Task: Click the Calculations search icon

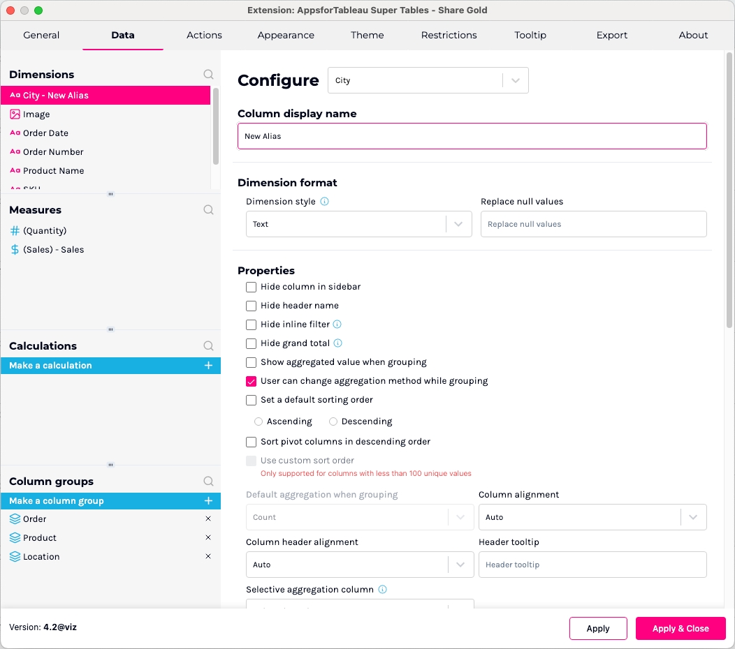Action: [208, 345]
